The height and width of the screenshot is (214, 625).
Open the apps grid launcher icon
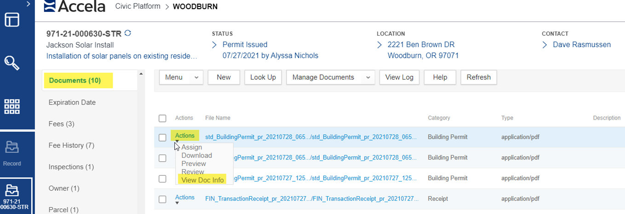[12, 106]
